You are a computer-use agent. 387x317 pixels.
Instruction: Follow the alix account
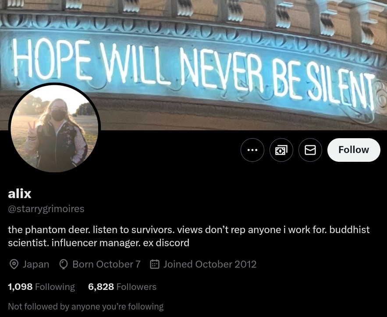pos(354,150)
